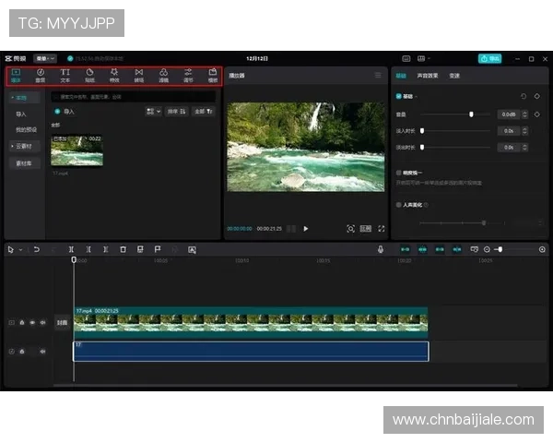
Task: Expand the 云素材 sidebar section
Action: 21,146
